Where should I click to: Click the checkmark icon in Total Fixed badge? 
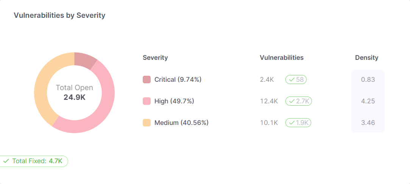(x=6, y=161)
